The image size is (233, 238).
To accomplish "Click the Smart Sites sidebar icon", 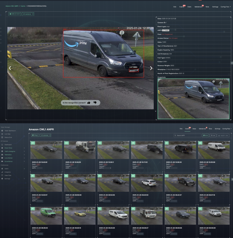I will point(2,148).
